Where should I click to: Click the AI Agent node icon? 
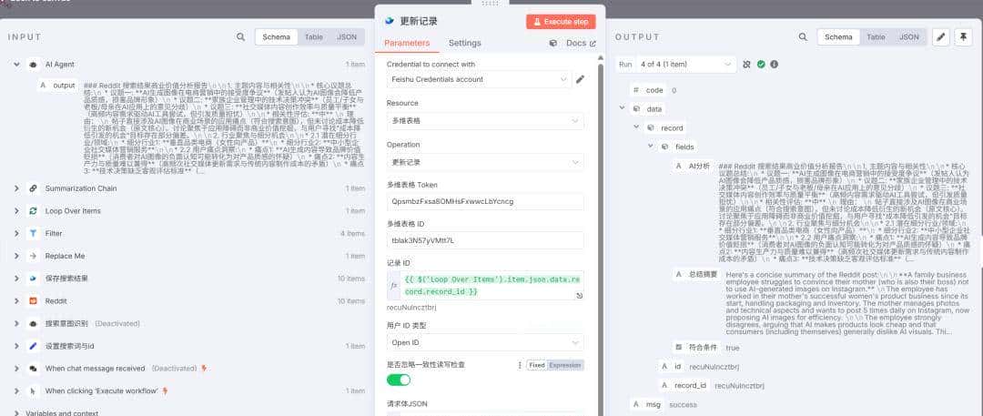tap(34, 64)
